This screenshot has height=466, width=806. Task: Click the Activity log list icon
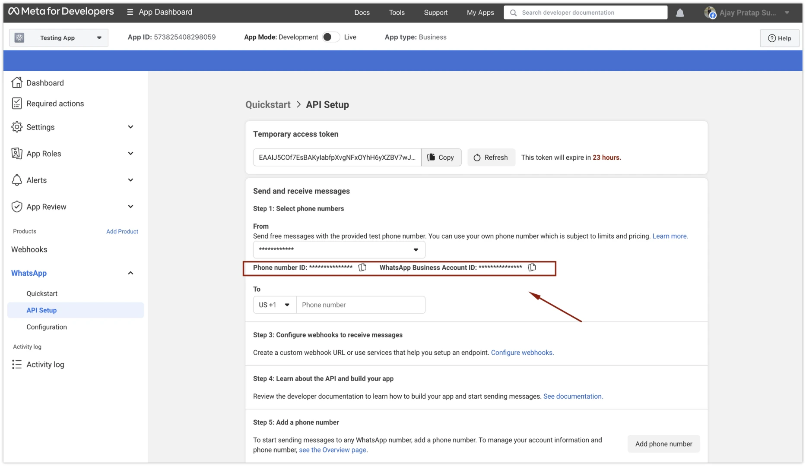click(17, 365)
